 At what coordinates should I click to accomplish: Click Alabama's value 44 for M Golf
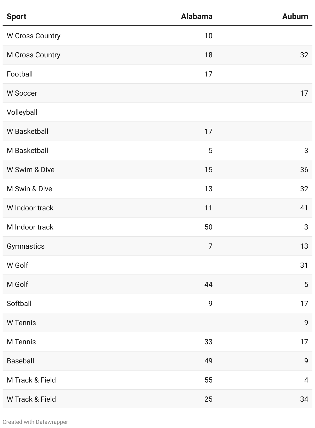[208, 284]
